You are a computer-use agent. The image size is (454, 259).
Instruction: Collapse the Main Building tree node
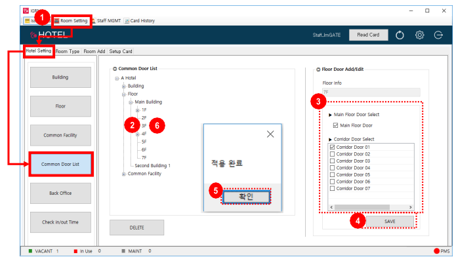[x=131, y=102]
